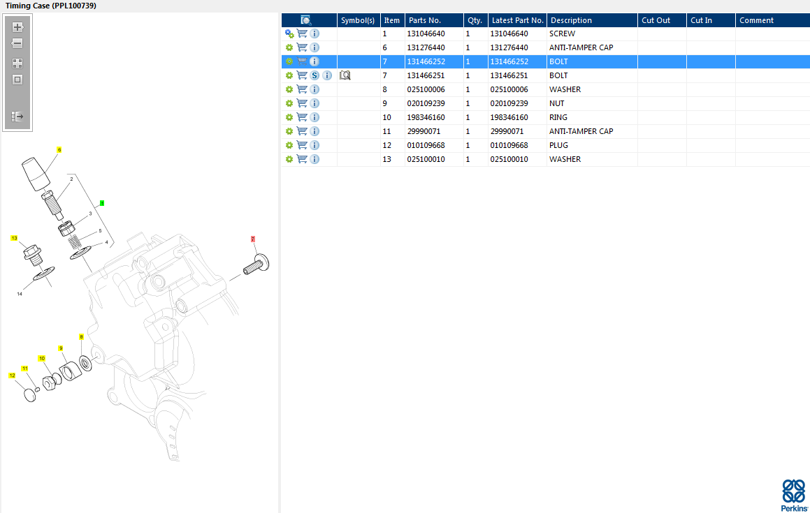Click gear icon on highlighted BOLT 131466252 row
This screenshot has width=810, height=513.
(289, 61)
